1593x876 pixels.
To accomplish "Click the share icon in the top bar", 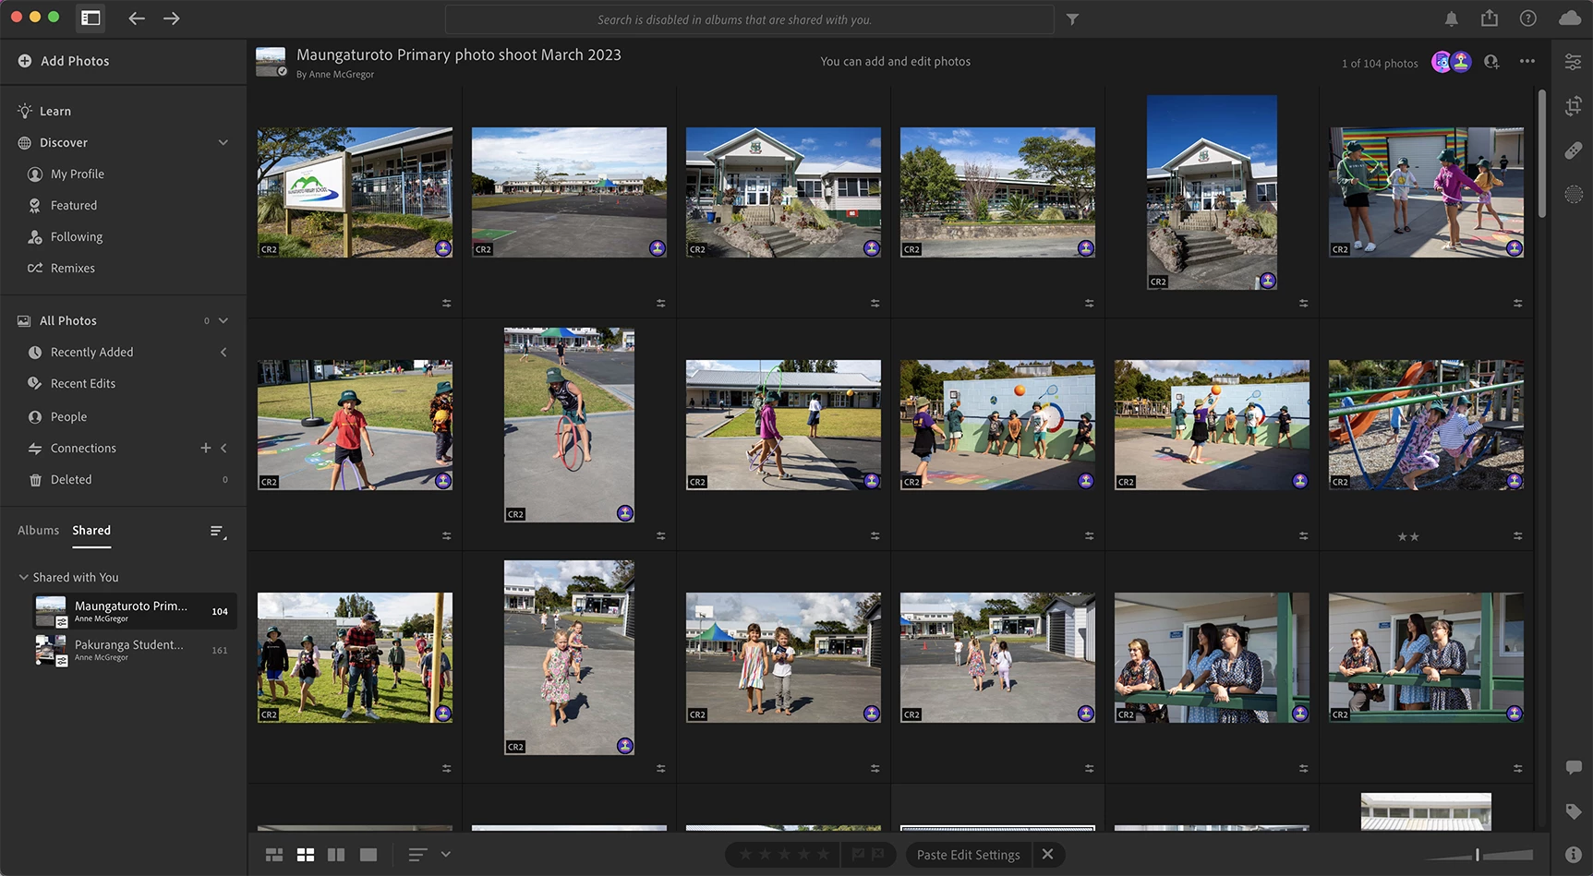I will pos(1490,18).
